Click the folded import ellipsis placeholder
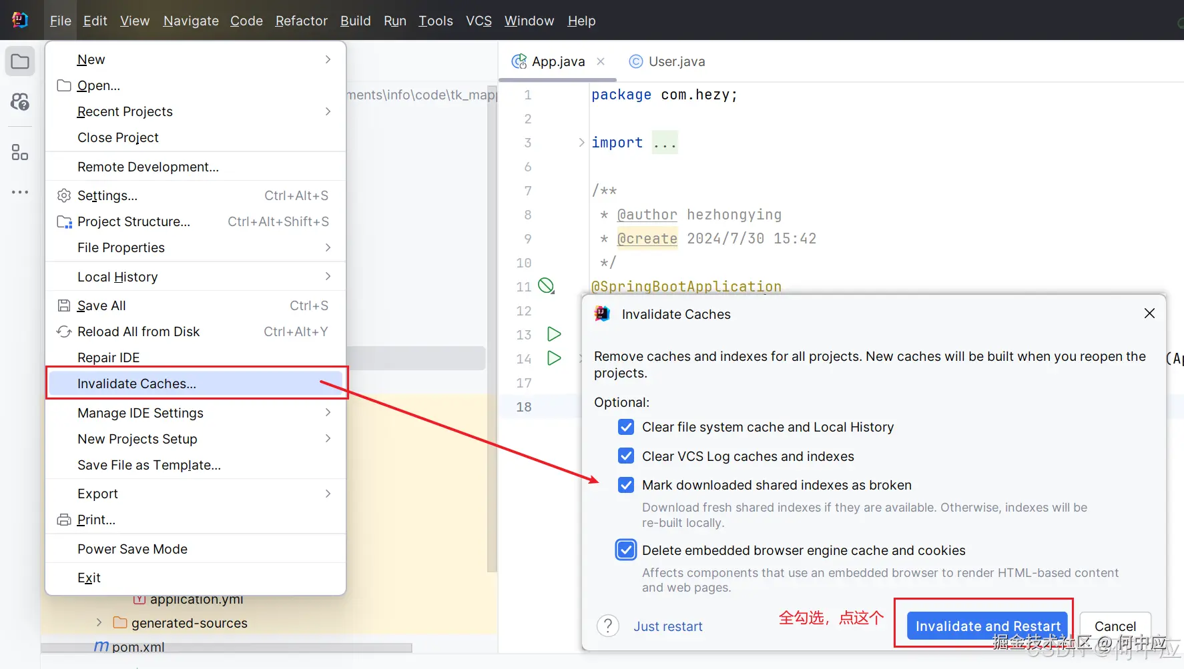The height and width of the screenshot is (669, 1184). point(665,143)
